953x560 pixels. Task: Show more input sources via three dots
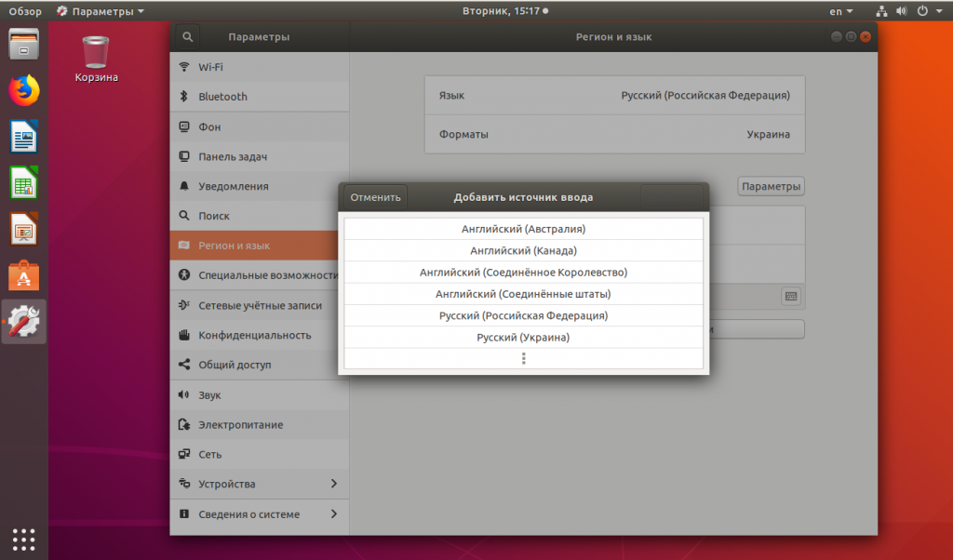tap(523, 358)
